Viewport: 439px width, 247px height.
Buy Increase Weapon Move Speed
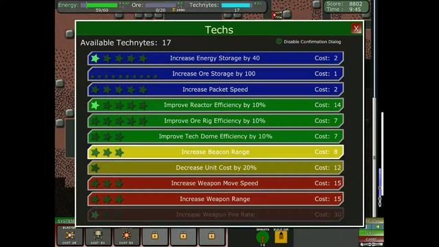tap(215, 183)
